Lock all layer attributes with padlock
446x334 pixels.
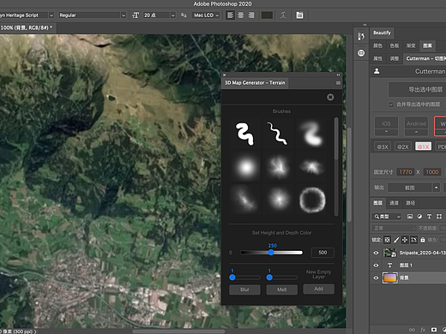[423, 240]
